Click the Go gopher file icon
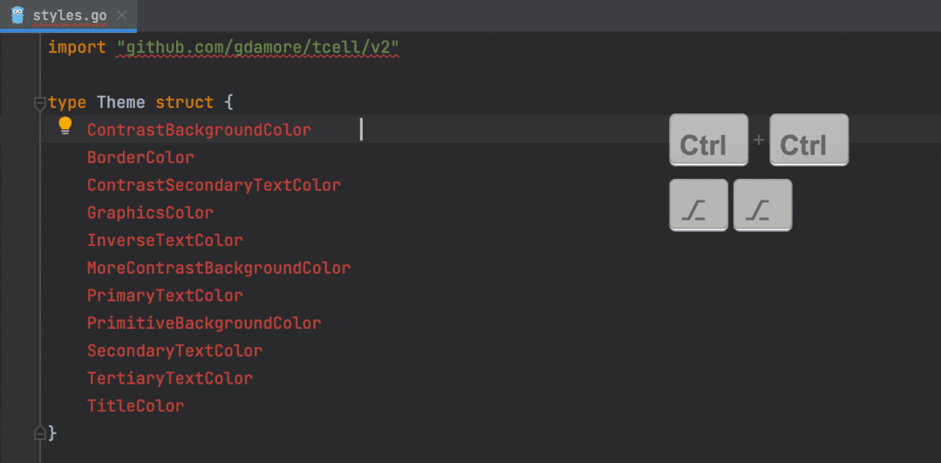941x463 pixels. [x=18, y=15]
